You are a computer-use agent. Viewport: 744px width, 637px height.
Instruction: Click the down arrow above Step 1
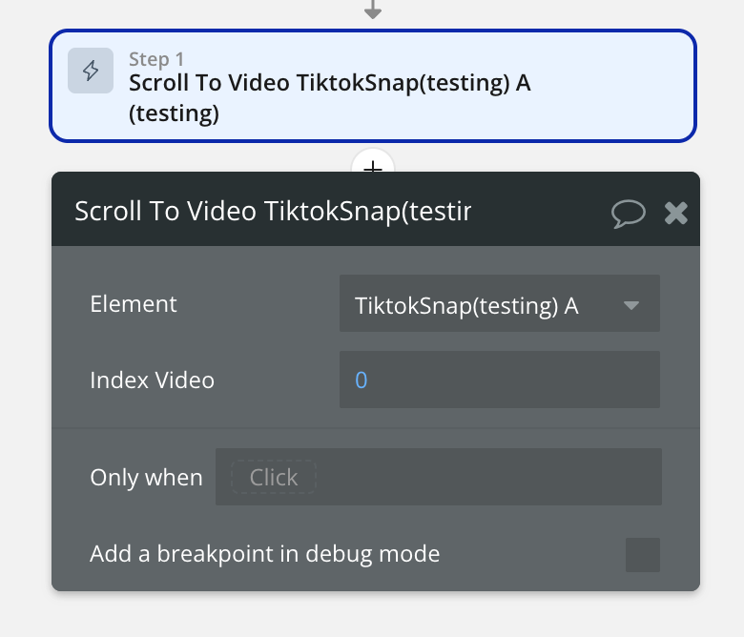tap(373, 10)
